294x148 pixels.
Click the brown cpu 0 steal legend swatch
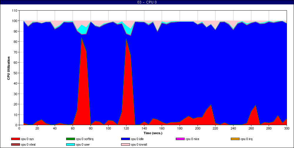point(15,145)
